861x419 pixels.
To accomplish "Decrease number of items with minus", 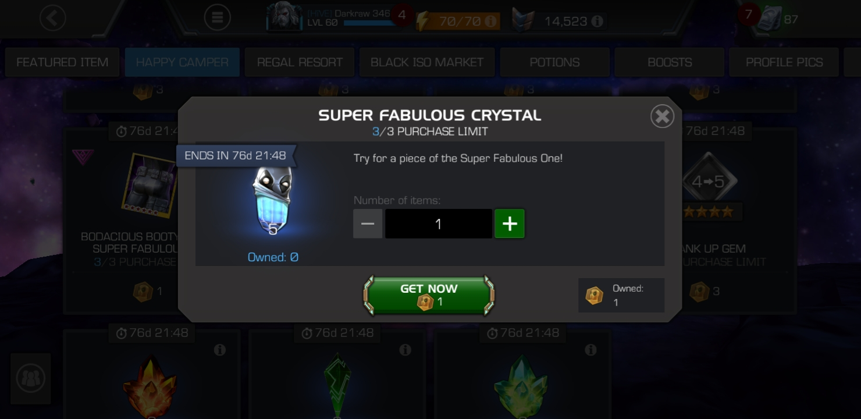I will [368, 224].
